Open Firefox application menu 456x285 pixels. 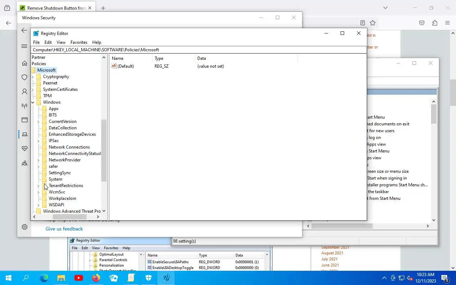(x=447, y=23)
